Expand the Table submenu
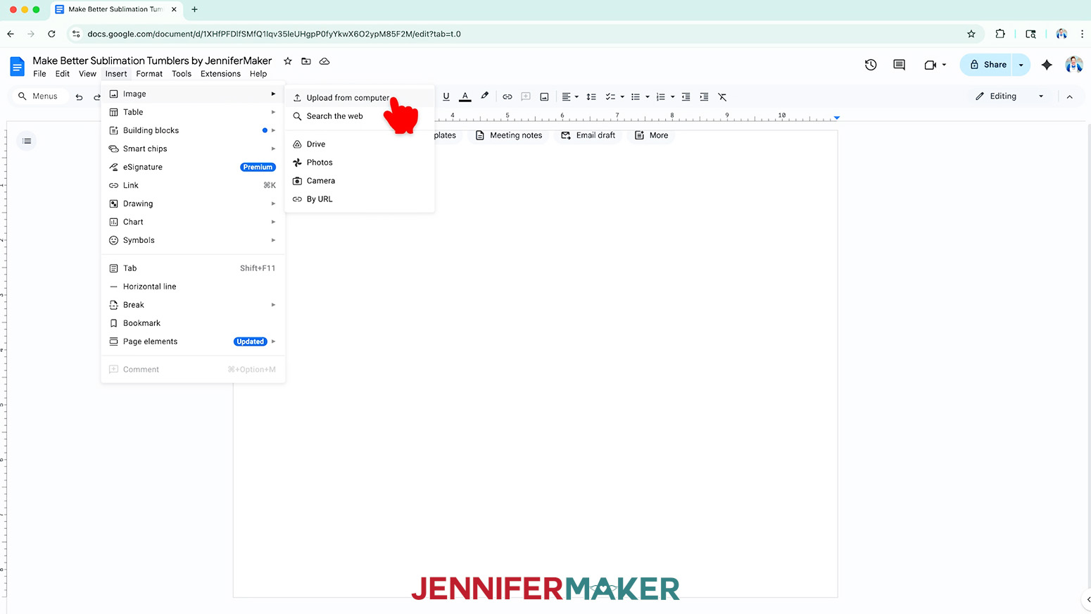This screenshot has height=614, width=1091. click(193, 112)
